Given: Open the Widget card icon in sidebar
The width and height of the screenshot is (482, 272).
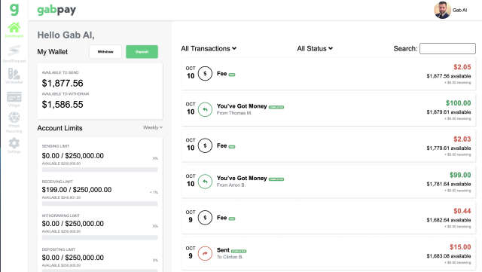Looking at the screenshot, I should pyautogui.click(x=14, y=97).
